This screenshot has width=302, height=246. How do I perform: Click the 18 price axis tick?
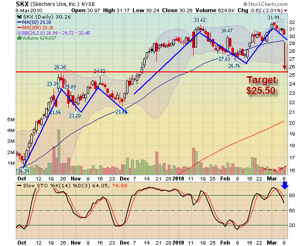tap(292, 145)
